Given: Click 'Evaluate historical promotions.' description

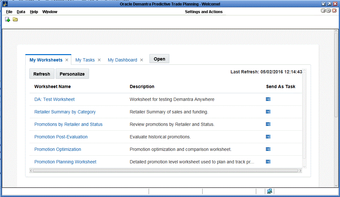Looking at the screenshot, I should (x=160, y=137).
